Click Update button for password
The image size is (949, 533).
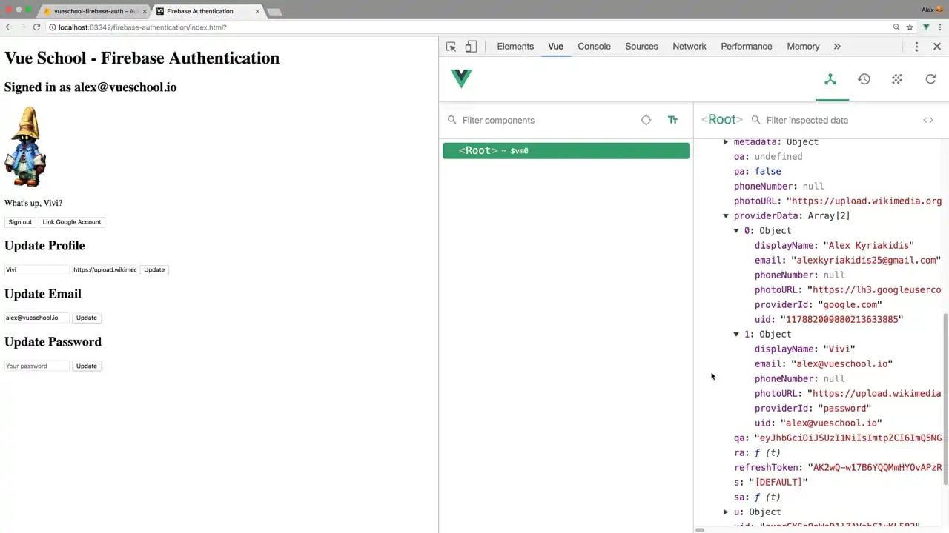click(x=87, y=366)
